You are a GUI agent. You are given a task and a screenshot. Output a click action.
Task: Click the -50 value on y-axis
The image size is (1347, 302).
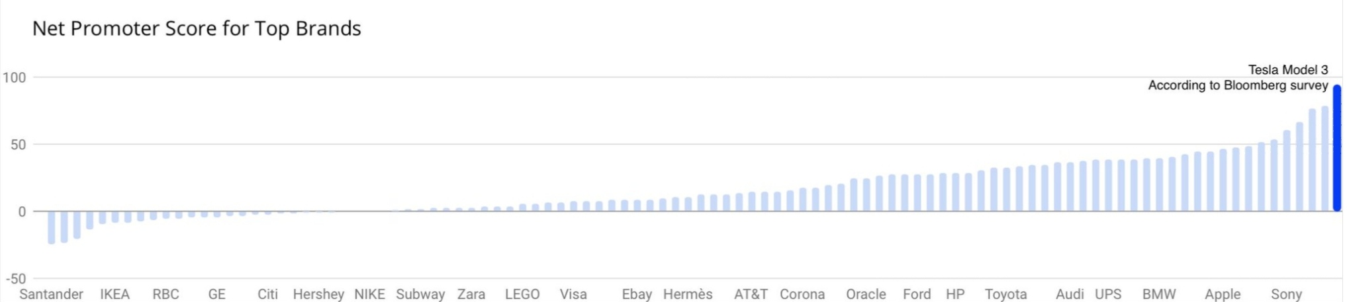tap(16, 278)
